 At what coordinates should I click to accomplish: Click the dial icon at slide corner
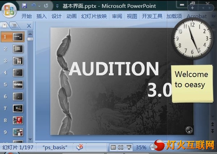pos(189,130)
